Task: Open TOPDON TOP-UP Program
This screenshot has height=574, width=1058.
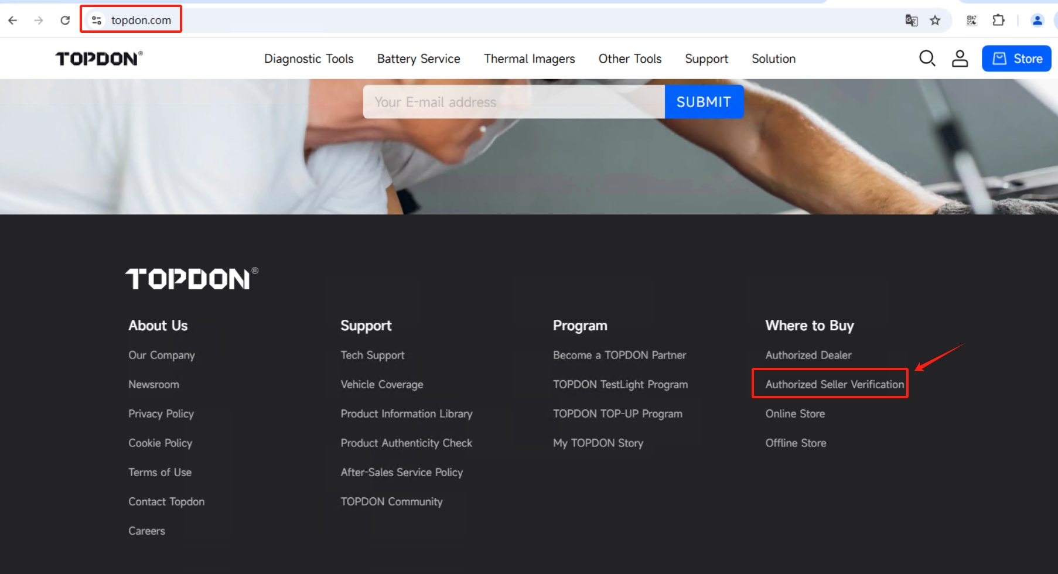Action: pyautogui.click(x=617, y=414)
